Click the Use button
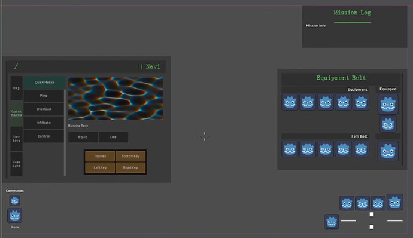 tap(114, 137)
